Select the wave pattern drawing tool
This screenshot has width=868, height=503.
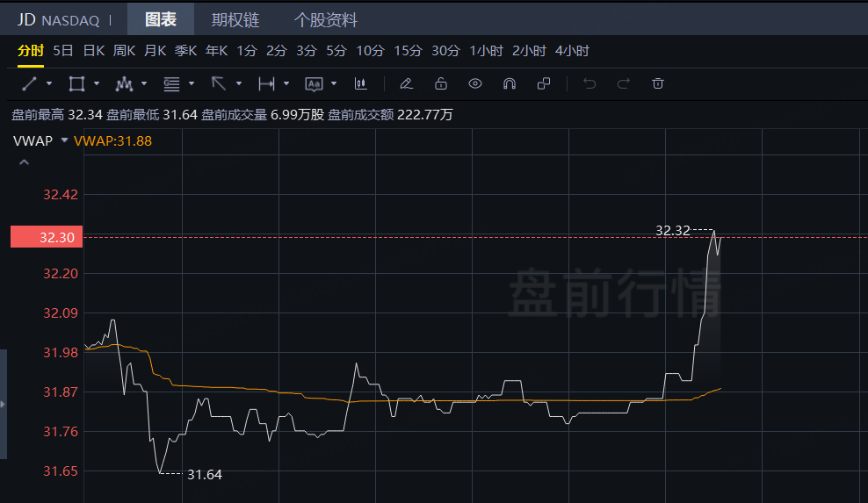tap(124, 83)
